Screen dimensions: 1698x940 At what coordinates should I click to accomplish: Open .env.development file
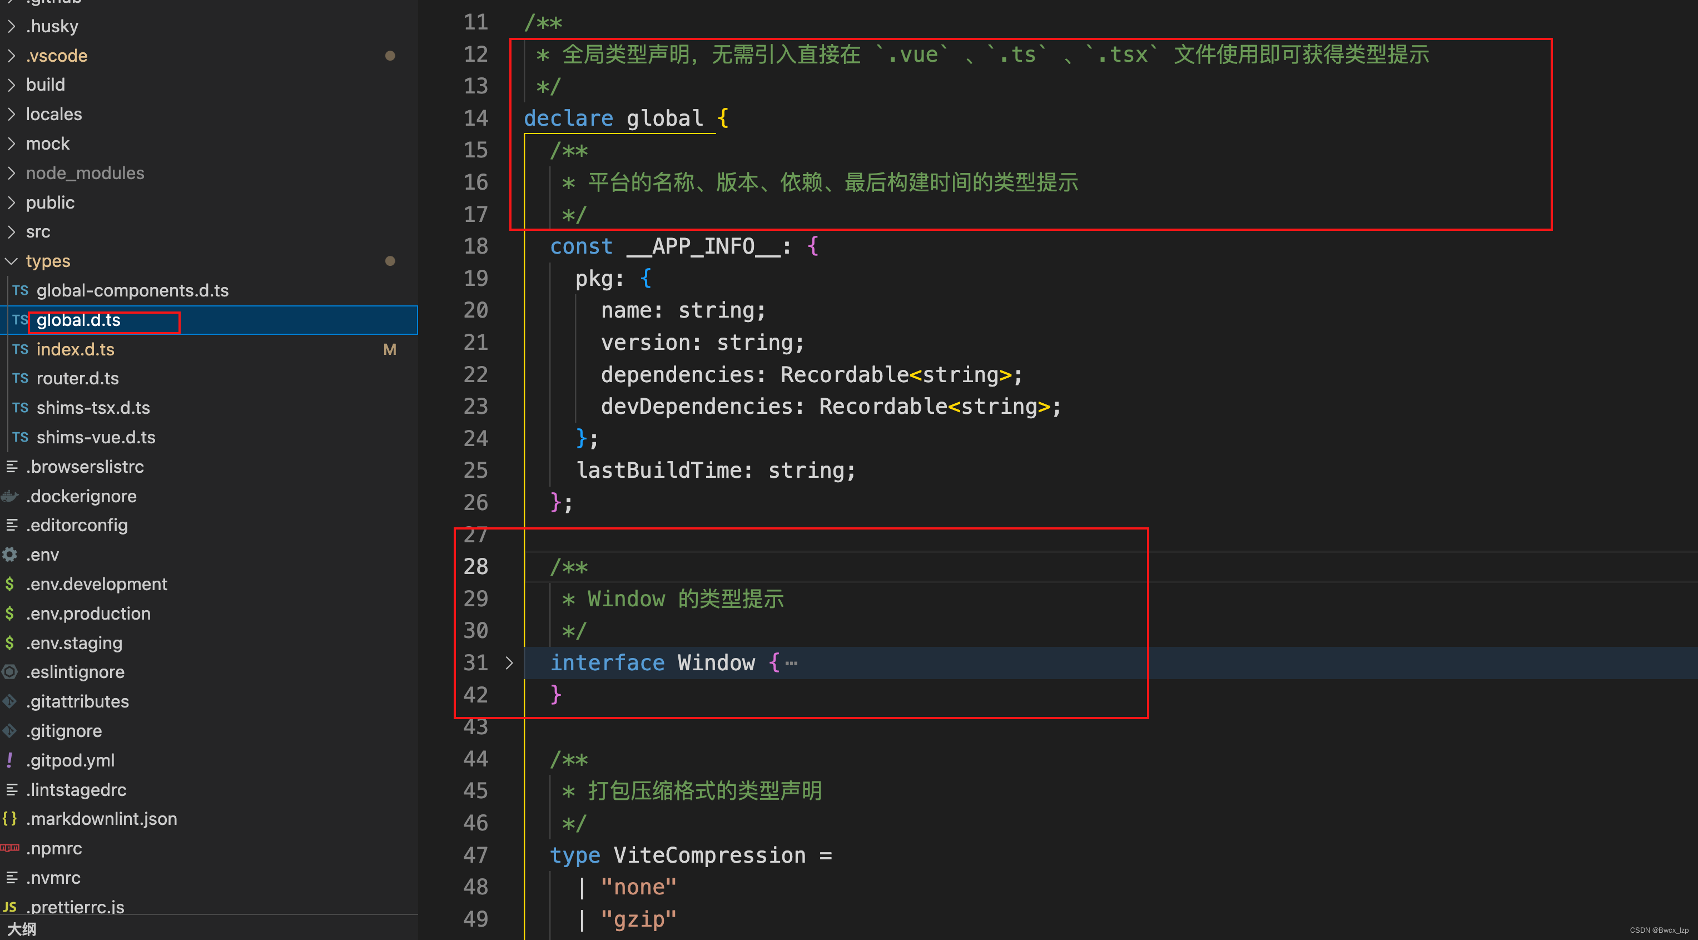coord(97,585)
